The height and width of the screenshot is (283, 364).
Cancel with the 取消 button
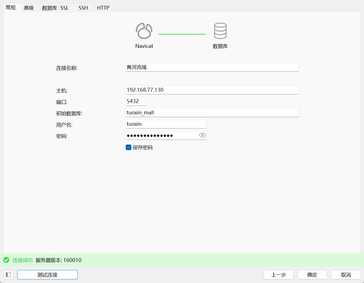click(x=346, y=275)
